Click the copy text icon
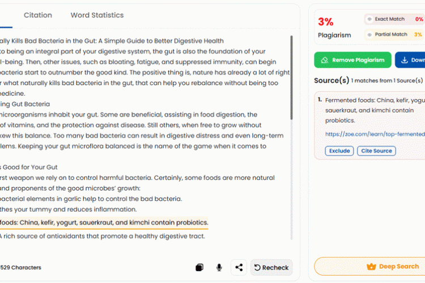This screenshot has width=425, height=283. tap(199, 268)
